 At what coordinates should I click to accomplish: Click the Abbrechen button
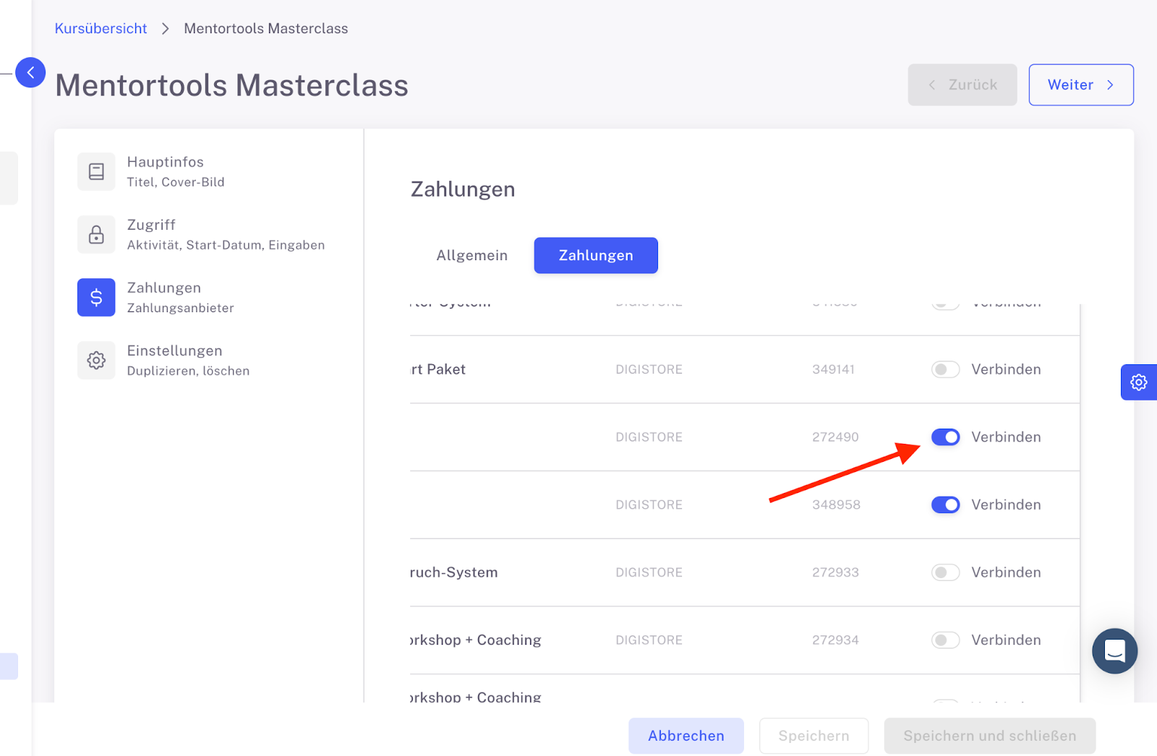coord(686,736)
